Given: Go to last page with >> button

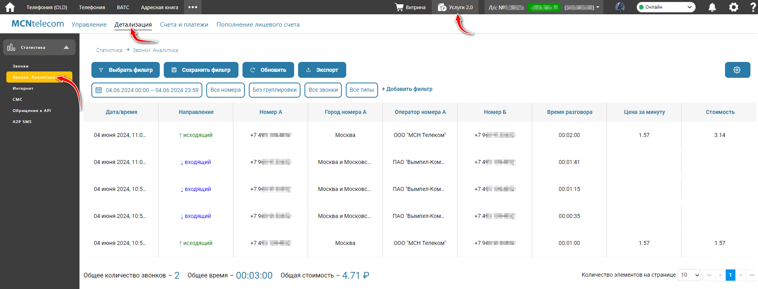Looking at the screenshot, I should pos(752,275).
